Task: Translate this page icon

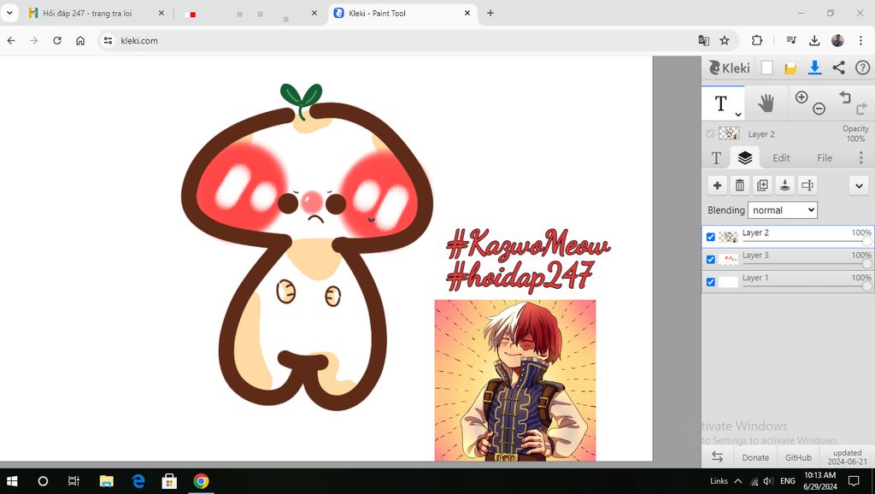Action: tap(704, 41)
